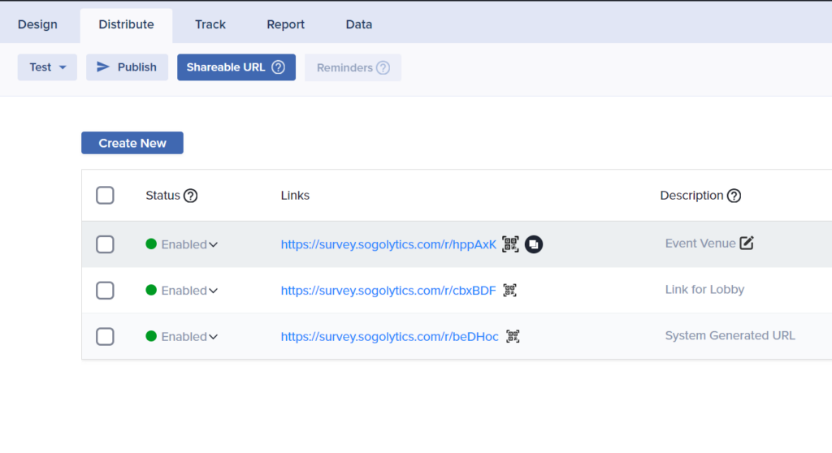Click QR code icon for hppAxK link
The height and width of the screenshot is (453, 832).
tap(510, 244)
